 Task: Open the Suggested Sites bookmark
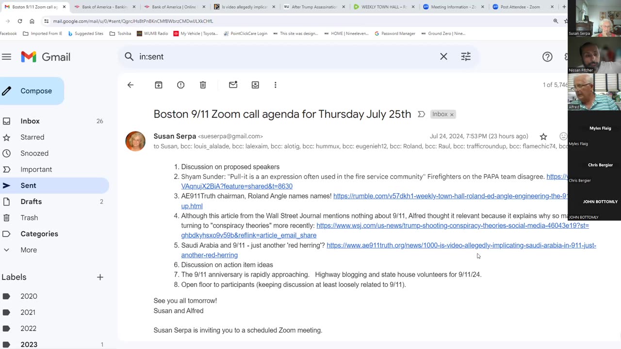tap(85, 33)
